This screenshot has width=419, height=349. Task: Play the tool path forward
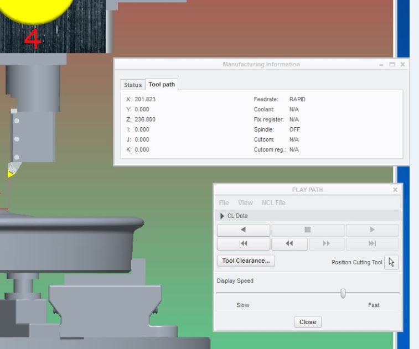(373, 230)
